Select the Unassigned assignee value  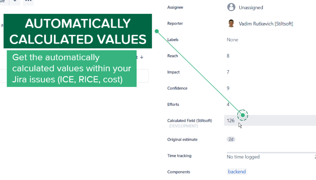point(251,8)
